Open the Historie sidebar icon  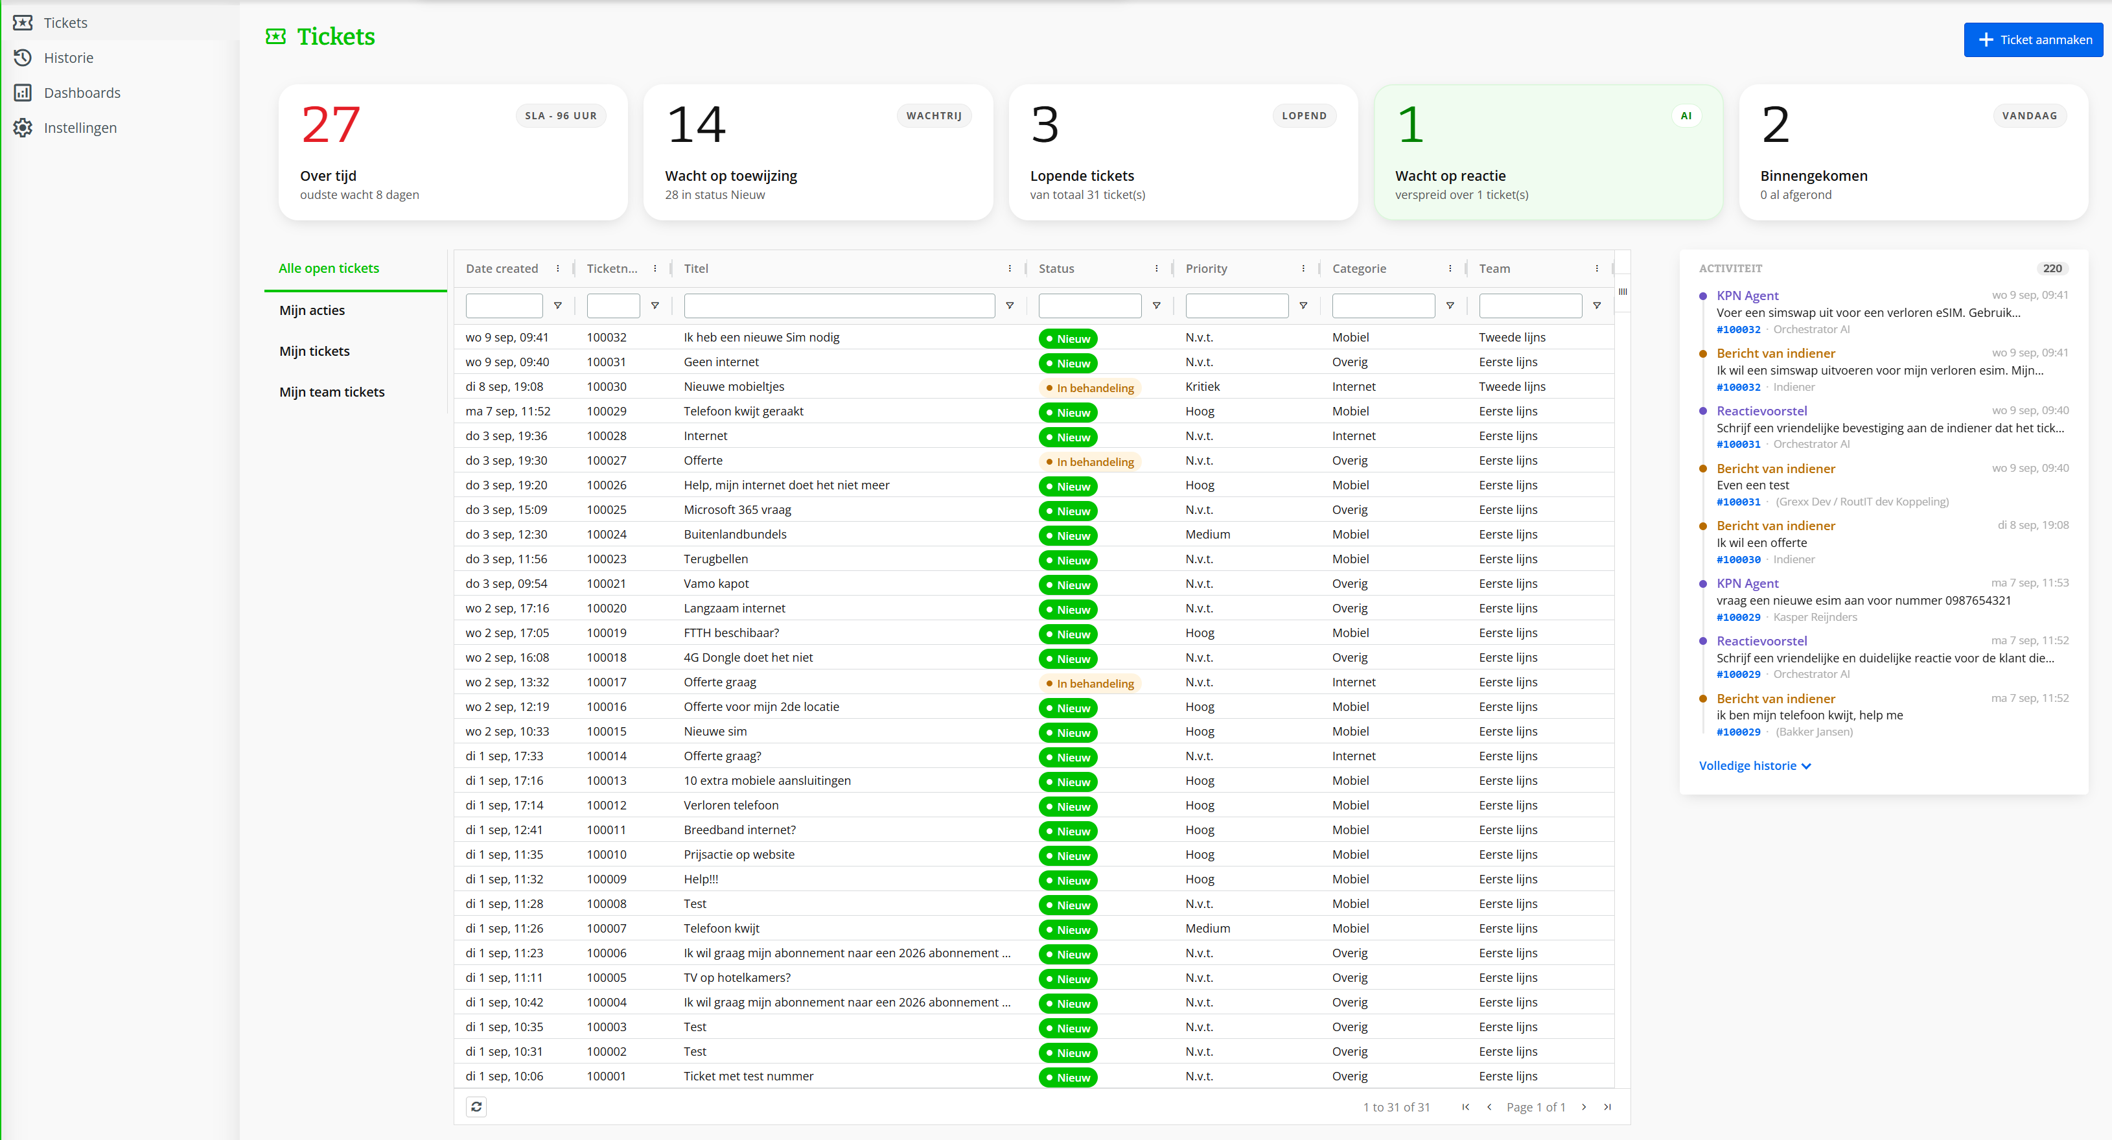23,58
